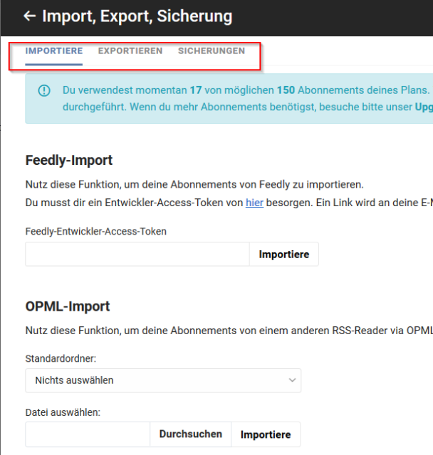The height and width of the screenshot is (455, 433).
Task: Open the 'Nichts auswählen' Standardordner dropdown
Action: pos(163,380)
